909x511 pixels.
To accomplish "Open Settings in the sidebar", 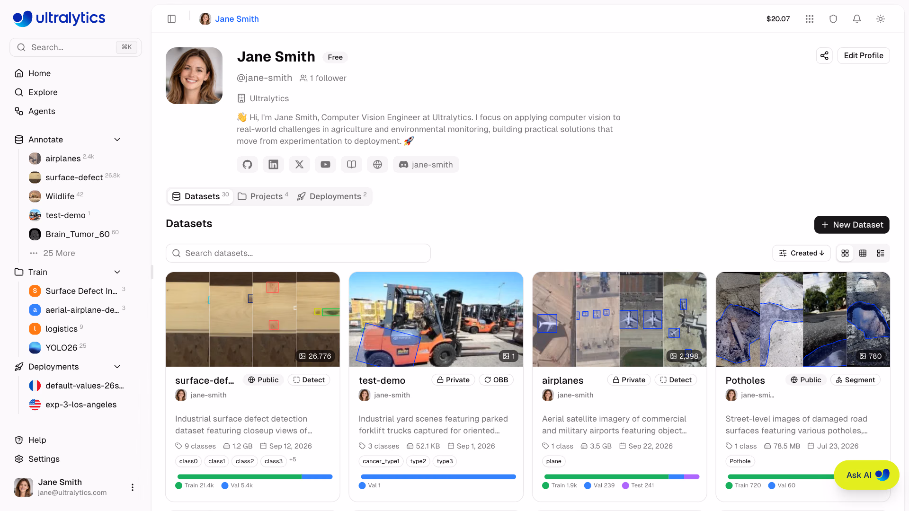I will click(44, 459).
